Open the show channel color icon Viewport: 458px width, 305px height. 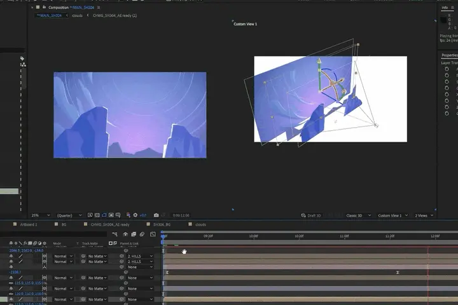pos(128,215)
